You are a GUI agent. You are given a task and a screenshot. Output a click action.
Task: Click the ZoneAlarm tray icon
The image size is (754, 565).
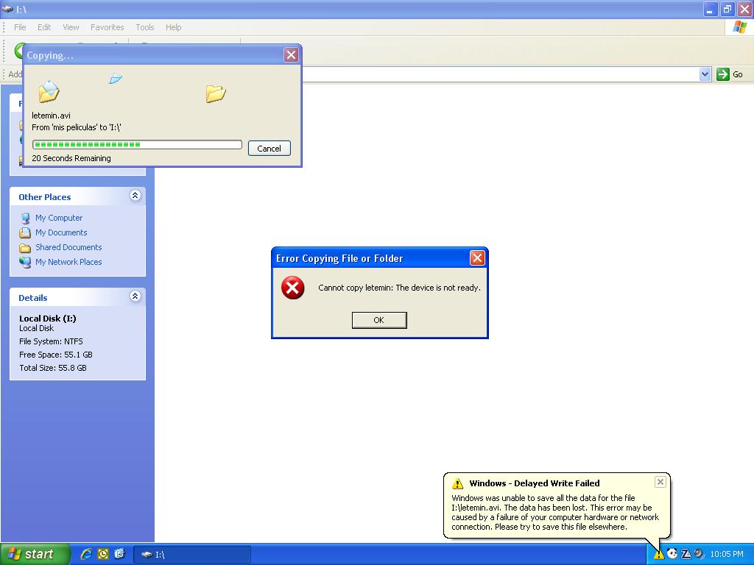click(x=686, y=554)
